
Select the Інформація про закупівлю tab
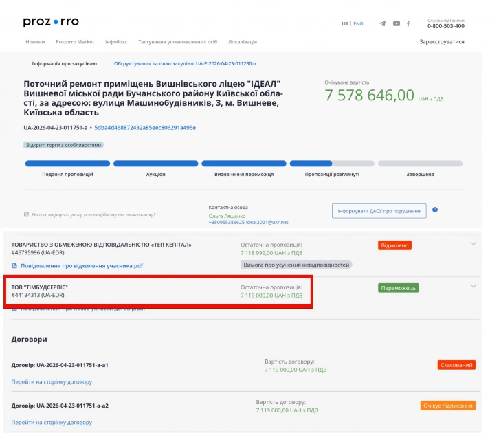[x=65, y=63]
